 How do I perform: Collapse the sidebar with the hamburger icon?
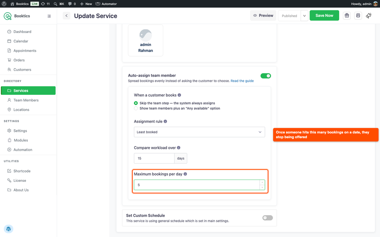(49, 16)
